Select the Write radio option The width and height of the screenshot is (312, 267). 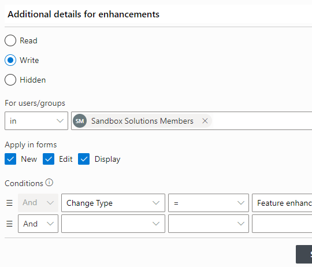click(10, 60)
